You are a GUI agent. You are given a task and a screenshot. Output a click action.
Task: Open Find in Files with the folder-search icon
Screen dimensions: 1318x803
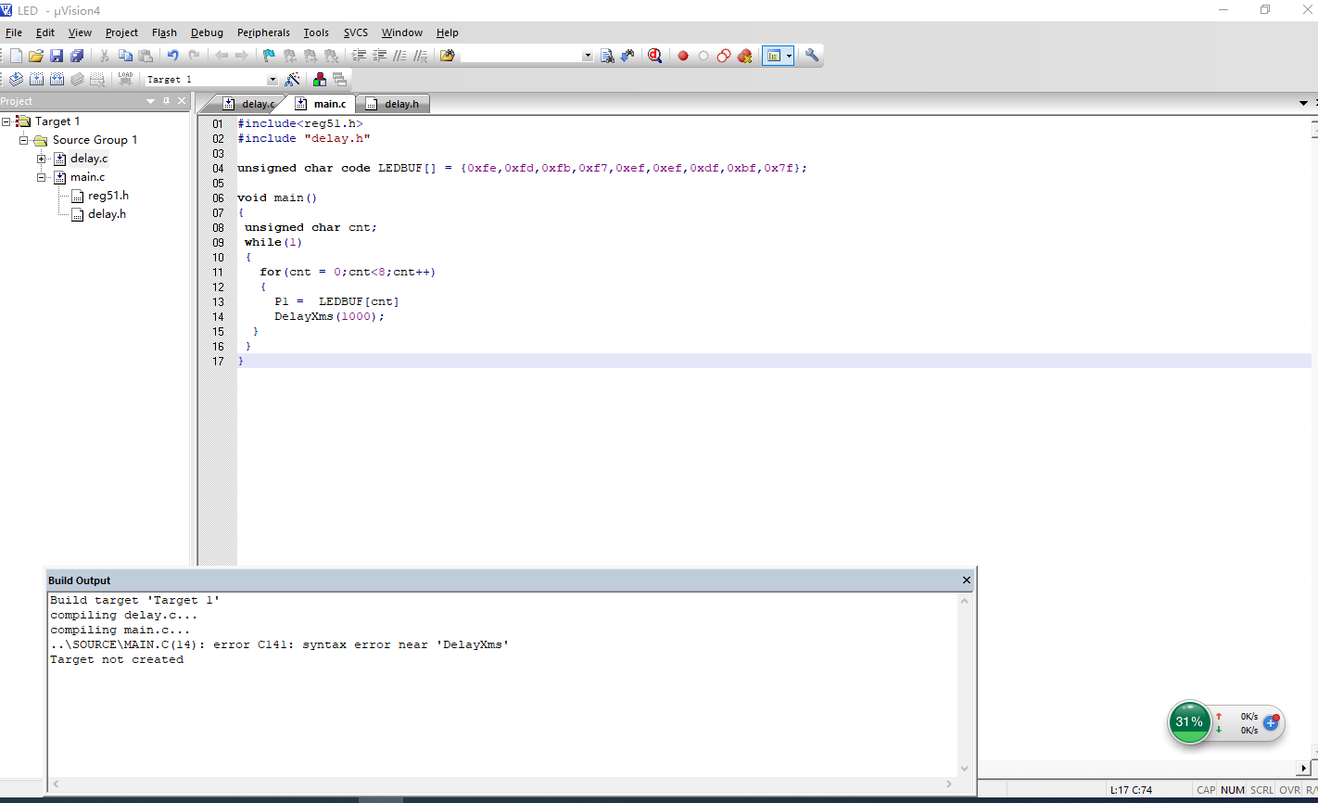[448, 56]
